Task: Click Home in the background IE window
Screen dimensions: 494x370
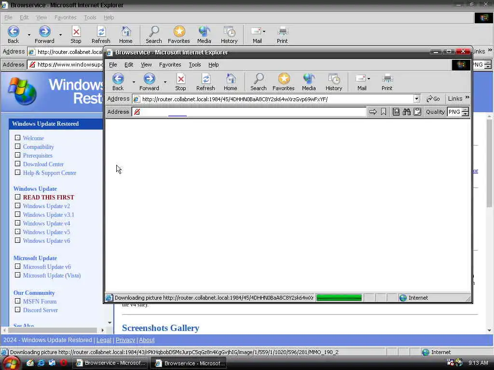Action: (126, 35)
